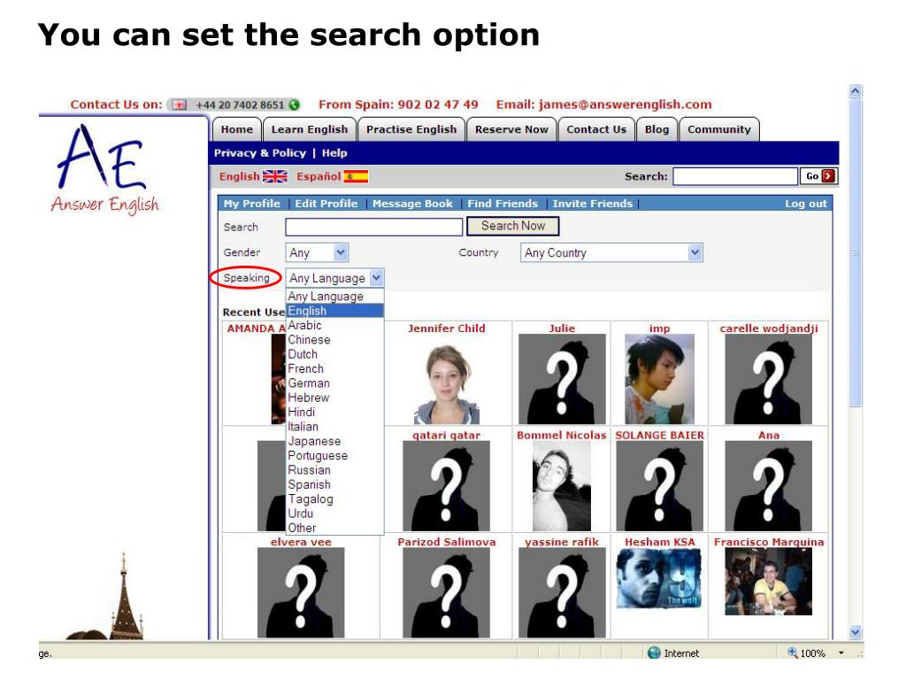Open Hesham KSA's profile photo
The height and width of the screenshot is (680, 906).
coord(659,577)
